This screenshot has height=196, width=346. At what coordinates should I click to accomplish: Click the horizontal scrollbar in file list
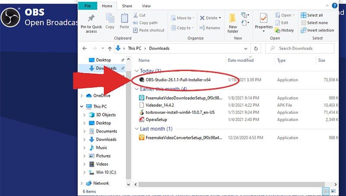[x=231, y=184]
